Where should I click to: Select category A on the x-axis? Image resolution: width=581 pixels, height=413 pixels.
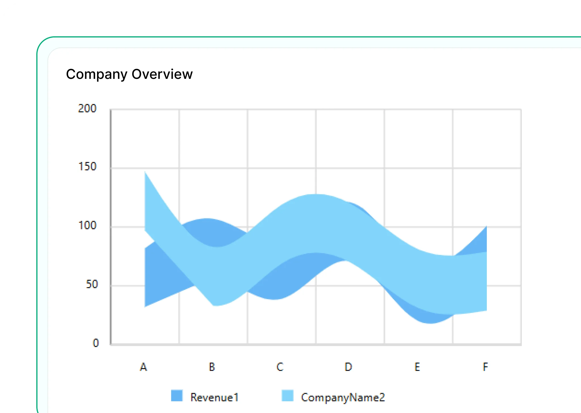coord(144,367)
